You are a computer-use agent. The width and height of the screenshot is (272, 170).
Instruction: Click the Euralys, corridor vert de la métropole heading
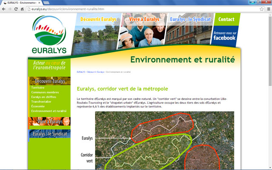click(122, 89)
